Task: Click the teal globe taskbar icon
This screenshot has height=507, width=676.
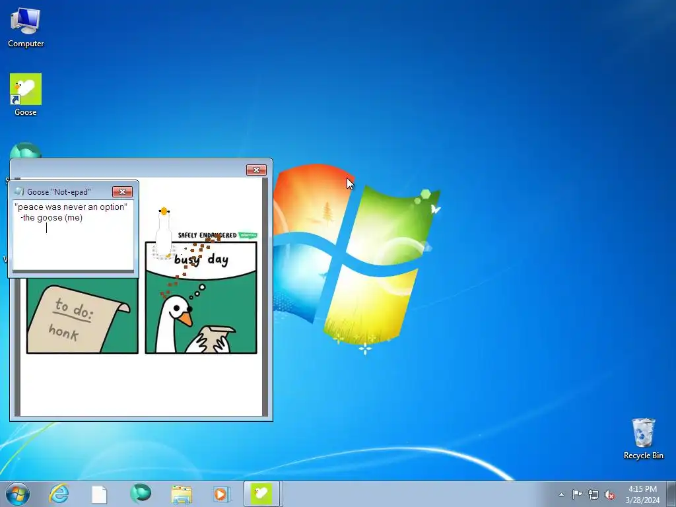Action: click(x=140, y=494)
